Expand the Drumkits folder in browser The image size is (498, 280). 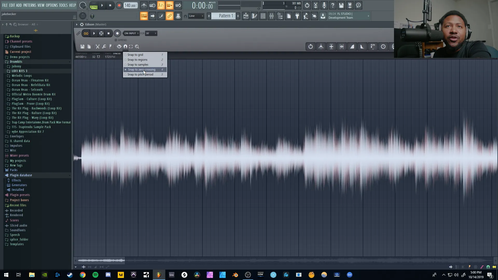pyautogui.click(x=16, y=62)
